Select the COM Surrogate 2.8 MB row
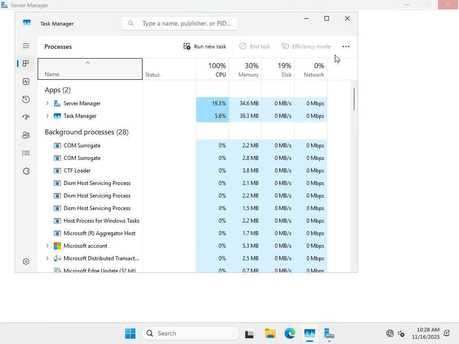The image size is (459, 344). click(x=182, y=158)
